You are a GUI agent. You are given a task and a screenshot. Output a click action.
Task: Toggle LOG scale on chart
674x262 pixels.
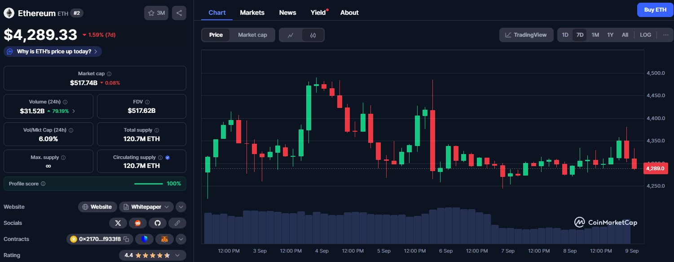point(646,35)
